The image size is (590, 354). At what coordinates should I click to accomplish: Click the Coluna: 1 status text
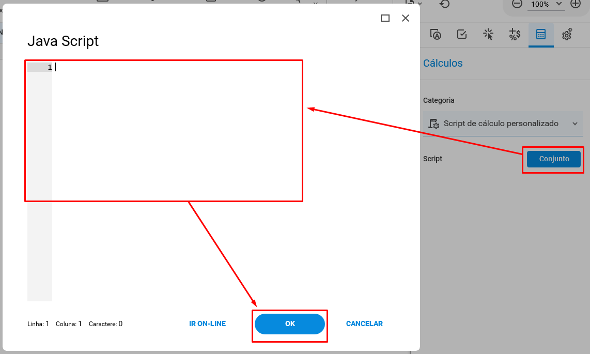coord(69,324)
